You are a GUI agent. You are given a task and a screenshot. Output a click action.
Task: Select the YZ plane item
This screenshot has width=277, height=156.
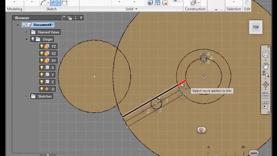point(48,46)
